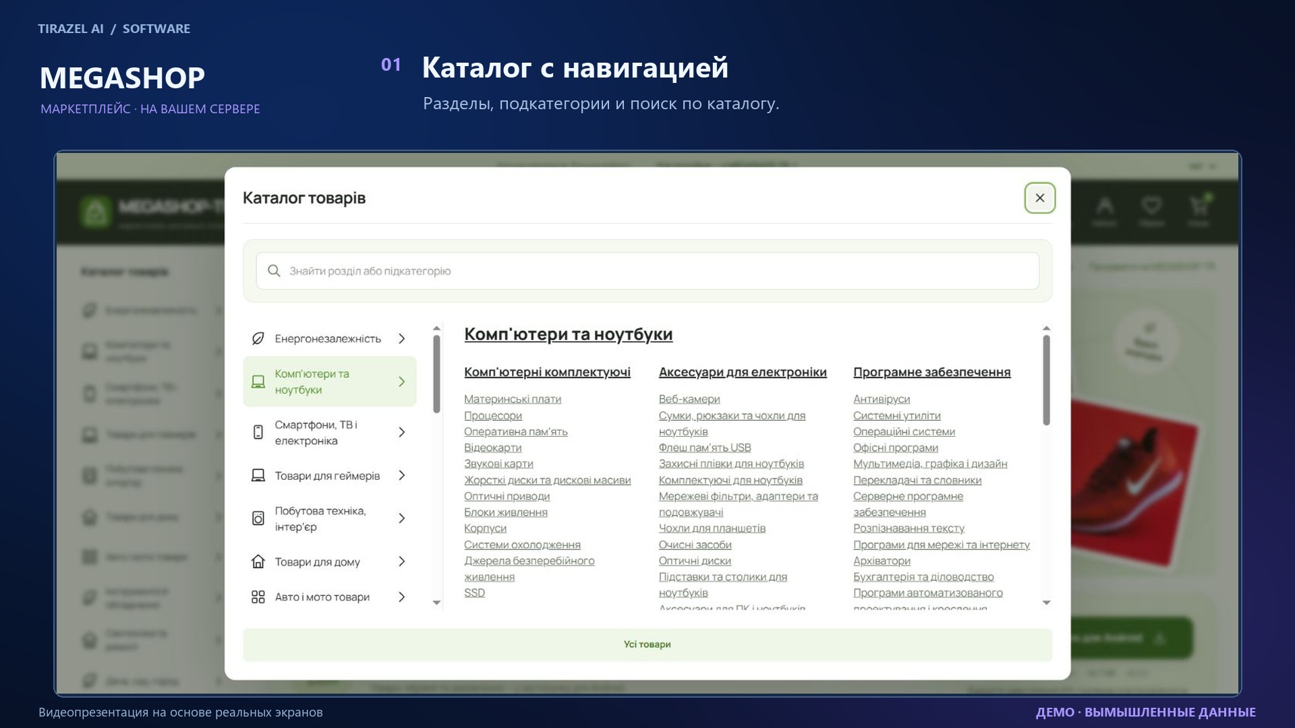Open the Антивіруси link
The image size is (1295, 728).
point(882,399)
